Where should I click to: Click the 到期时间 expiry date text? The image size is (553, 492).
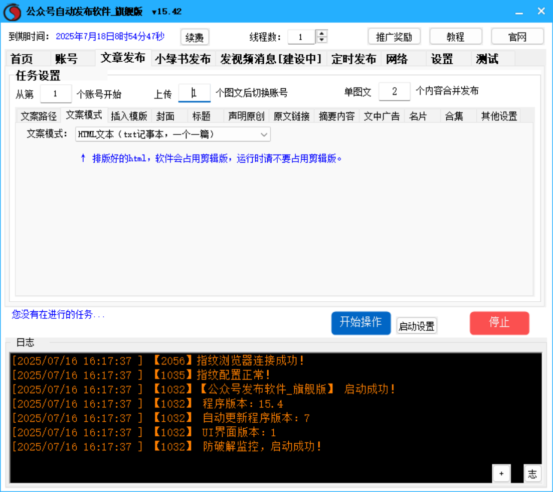[x=110, y=36]
